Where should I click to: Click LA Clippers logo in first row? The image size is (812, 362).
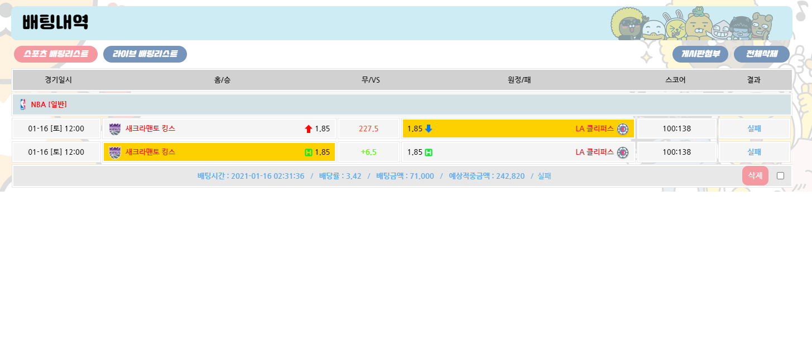[623, 129]
